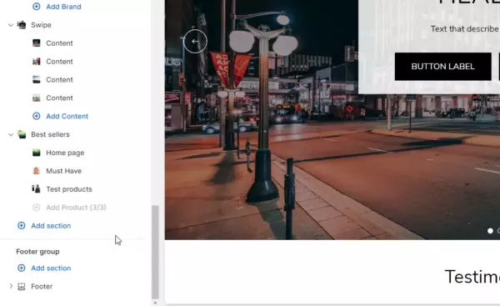Click the BUTTON LABEL button in preview
Image resolution: width=500 pixels, height=306 pixels.
tap(443, 67)
